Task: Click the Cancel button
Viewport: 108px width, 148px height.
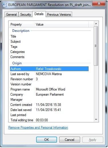Action: pos(70,140)
